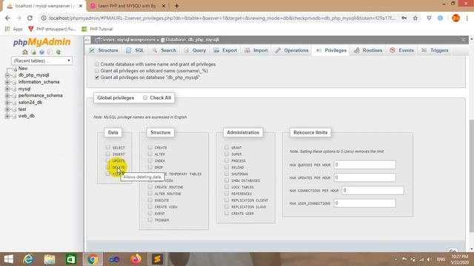Enable the Check All checkbox
The image size is (474, 266).
[145, 98]
